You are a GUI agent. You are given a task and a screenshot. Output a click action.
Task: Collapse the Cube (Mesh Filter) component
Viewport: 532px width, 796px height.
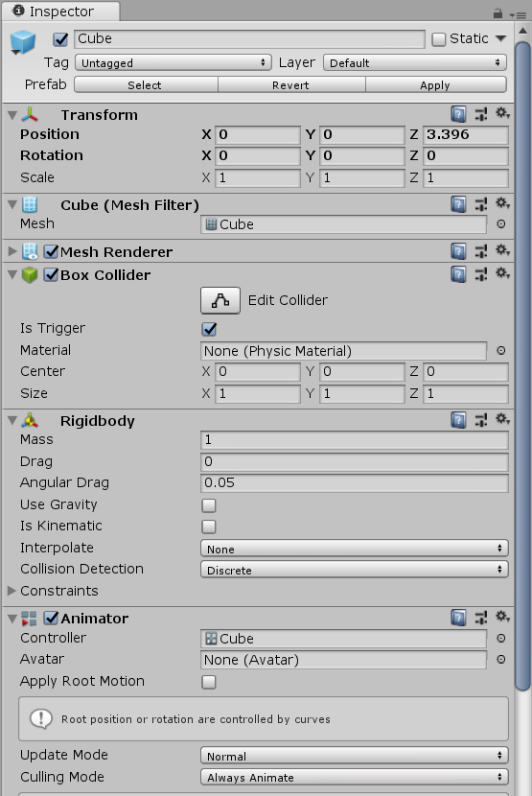[x=12, y=204]
